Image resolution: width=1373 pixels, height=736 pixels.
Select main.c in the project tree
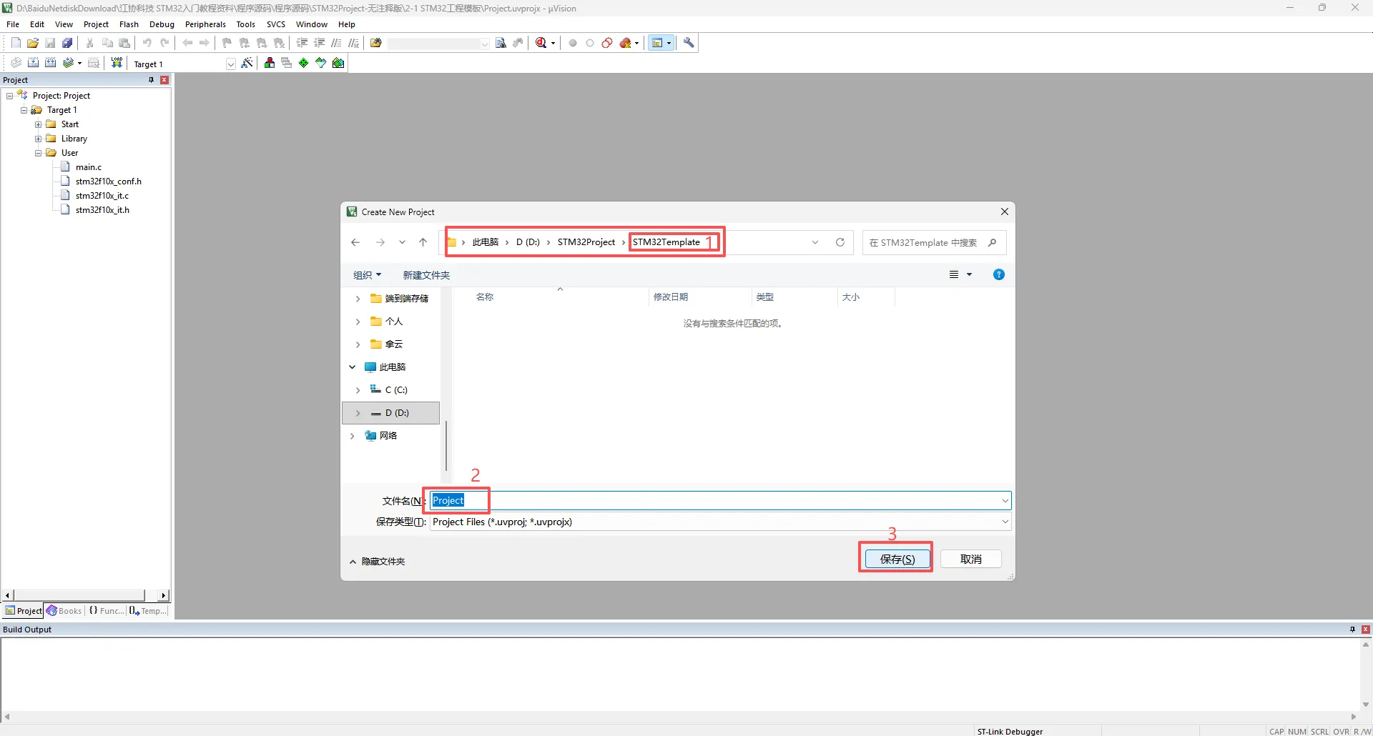(89, 167)
